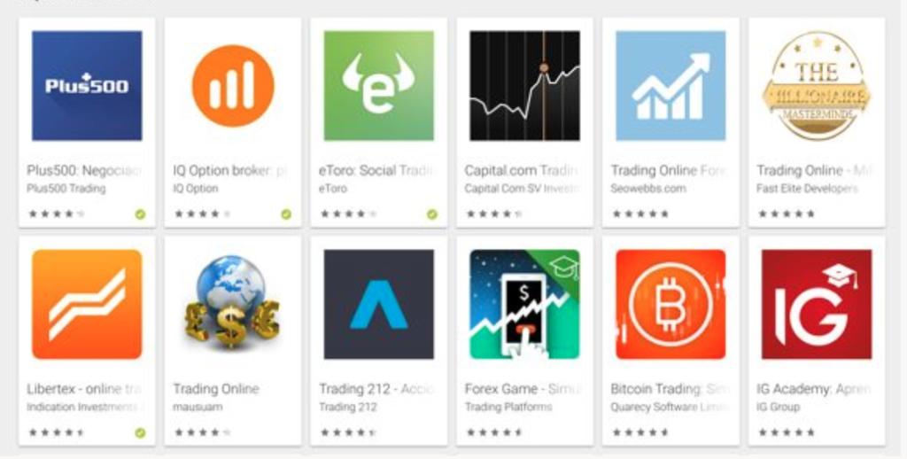Viewport: 907px width, 459px height.
Task: Click the blue Seowebbs Trading Online icon
Action: coord(671,86)
